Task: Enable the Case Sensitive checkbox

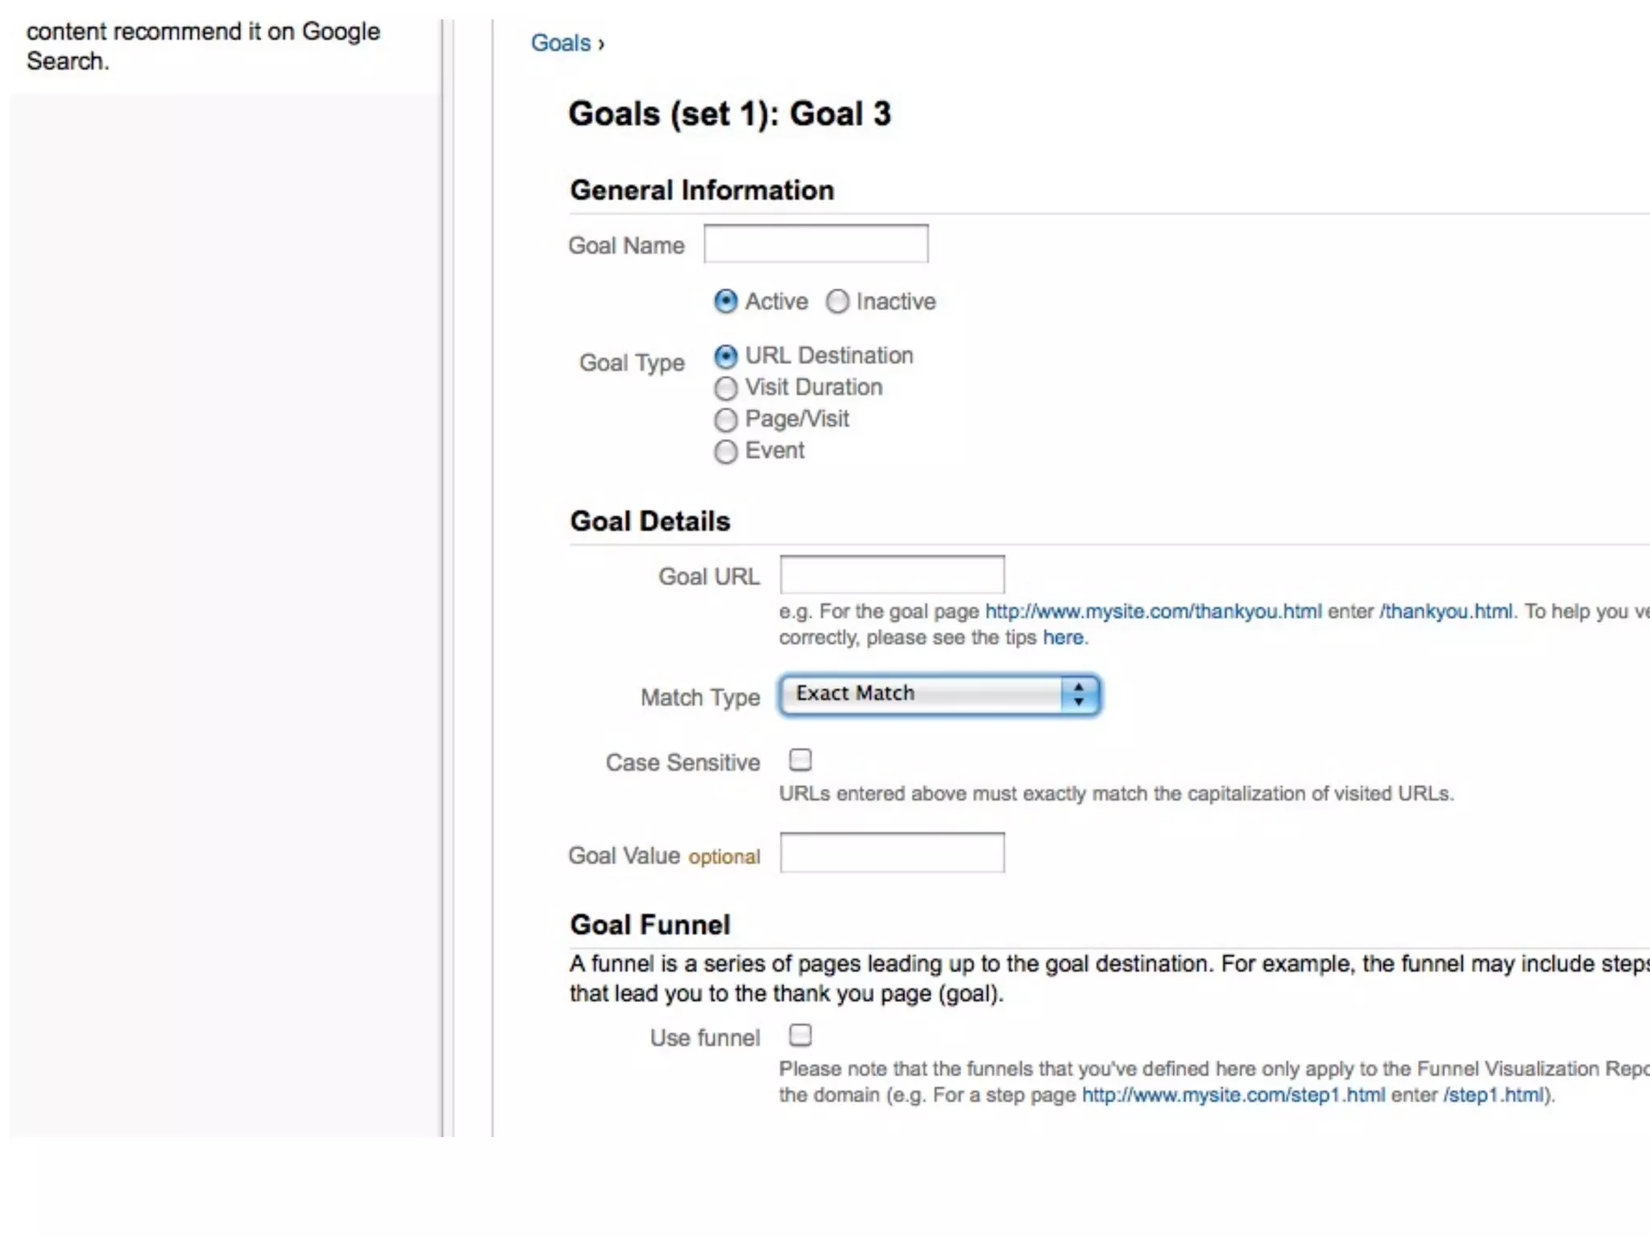Action: (800, 760)
